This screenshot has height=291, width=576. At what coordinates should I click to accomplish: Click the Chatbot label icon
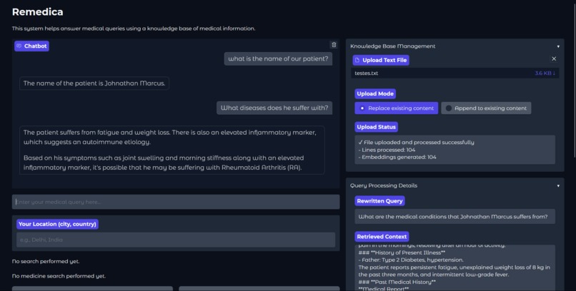tap(19, 46)
